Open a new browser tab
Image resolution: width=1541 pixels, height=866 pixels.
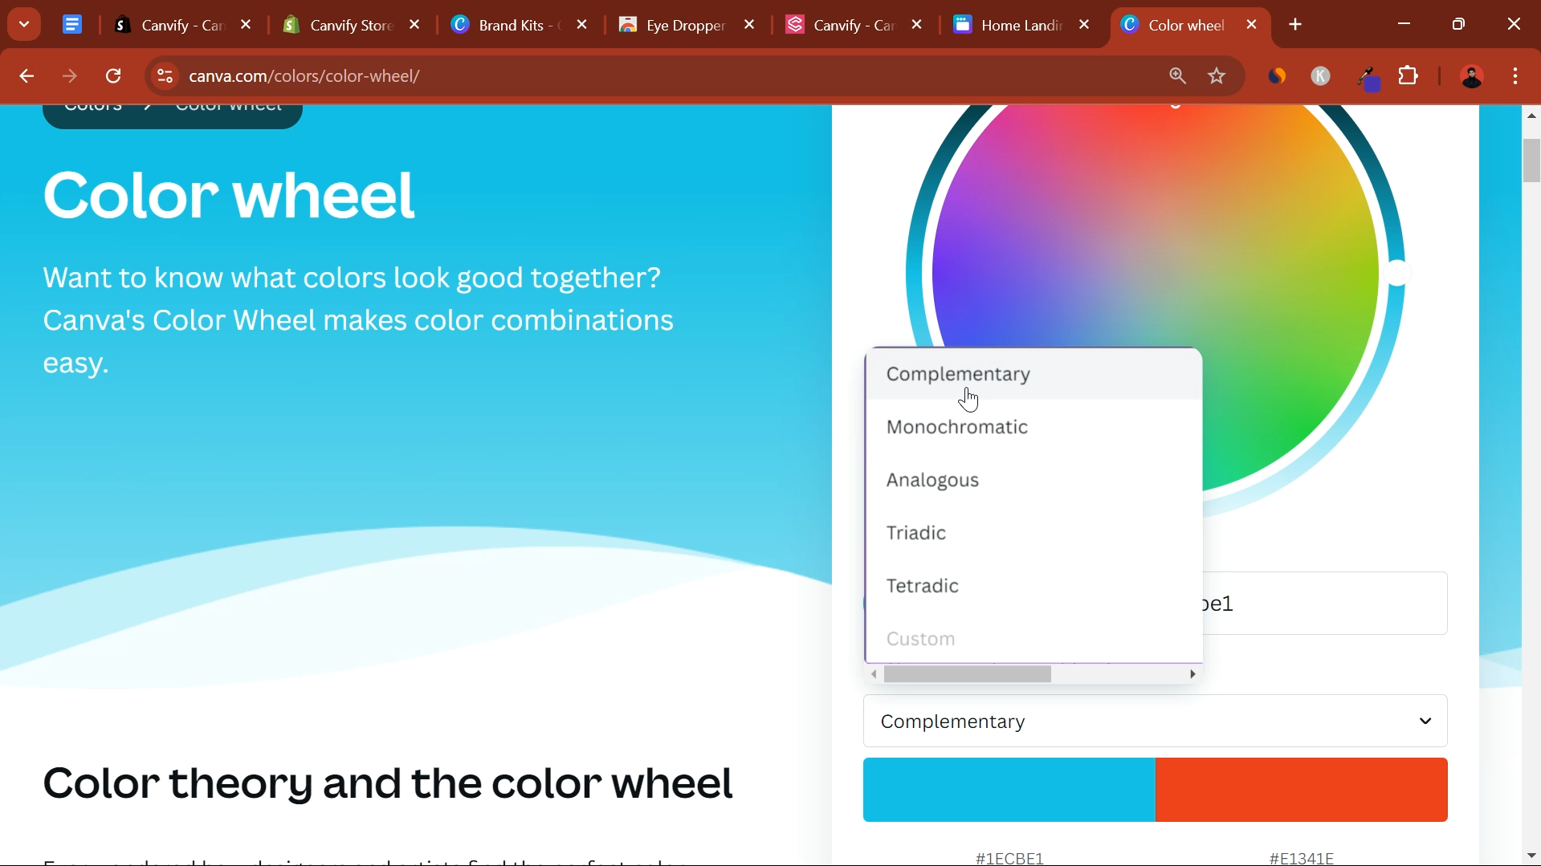tap(1296, 25)
